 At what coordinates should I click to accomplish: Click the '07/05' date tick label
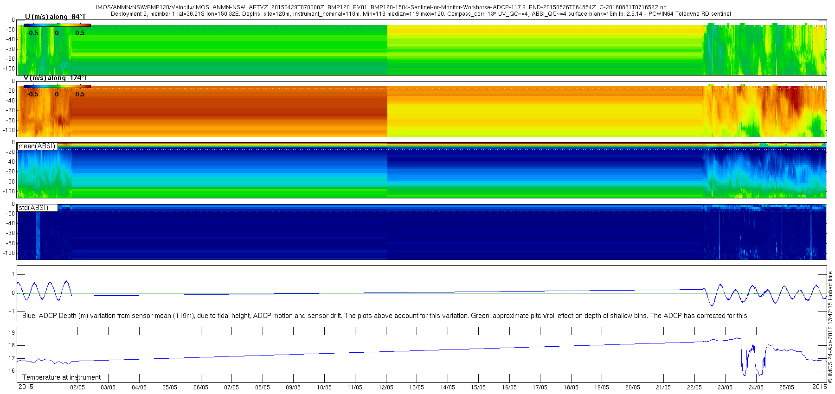tap(231, 388)
